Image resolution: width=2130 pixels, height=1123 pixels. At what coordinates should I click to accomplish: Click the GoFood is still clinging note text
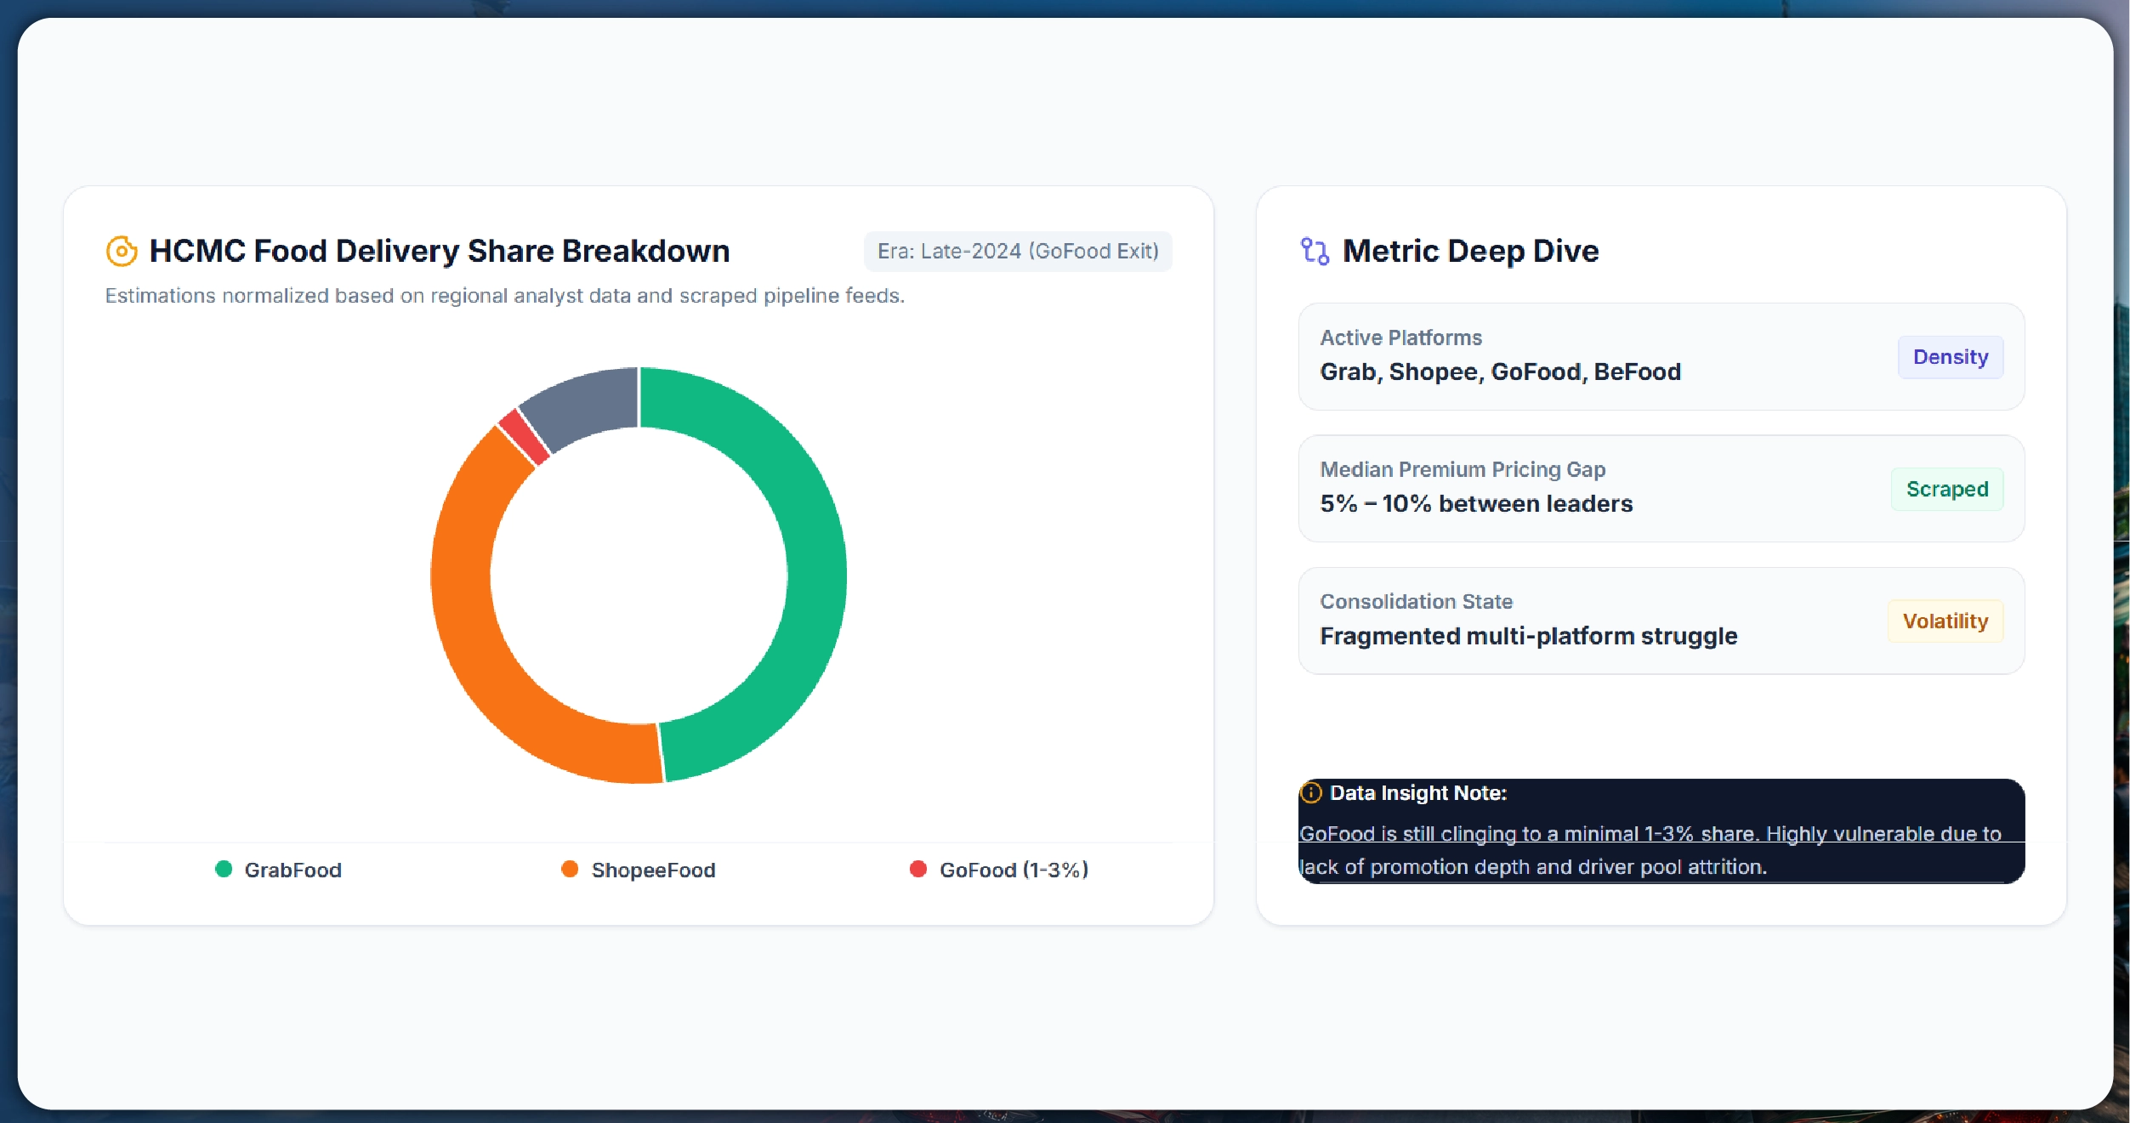coord(1650,850)
